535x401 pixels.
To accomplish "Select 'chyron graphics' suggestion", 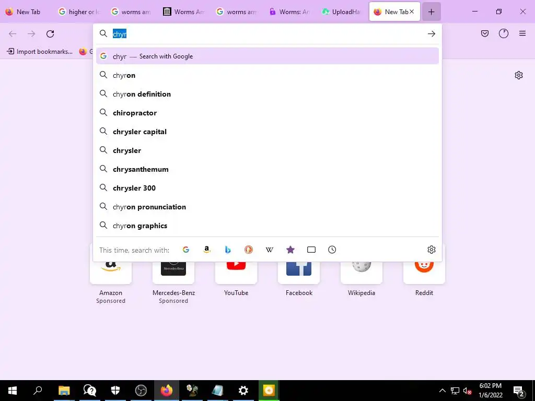I will [x=267, y=226].
